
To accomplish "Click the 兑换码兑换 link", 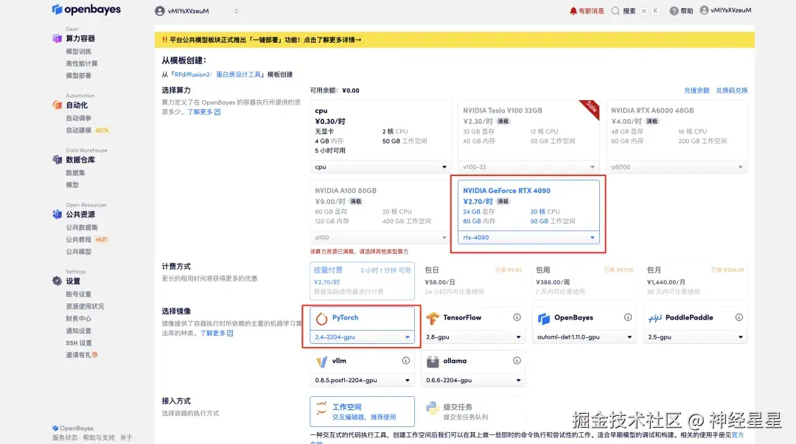I will pyautogui.click(x=732, y=91).
